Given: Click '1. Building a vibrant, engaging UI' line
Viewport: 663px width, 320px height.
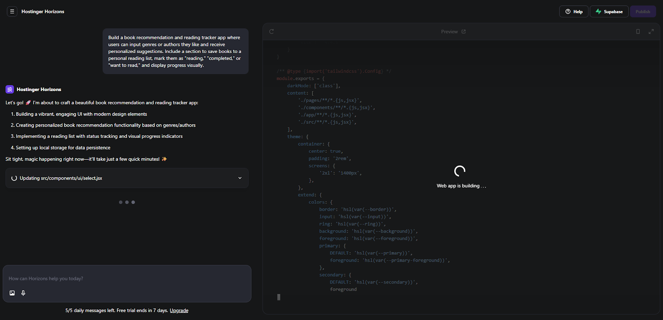Looking at the screenshot, I should point(79,114).
